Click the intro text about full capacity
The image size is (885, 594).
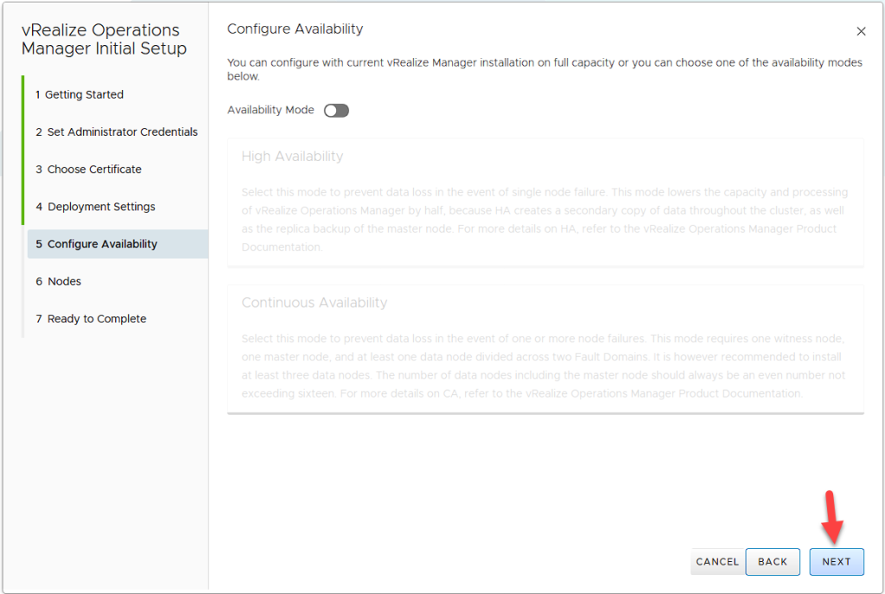pyautogui.click(x=544, y=69)
